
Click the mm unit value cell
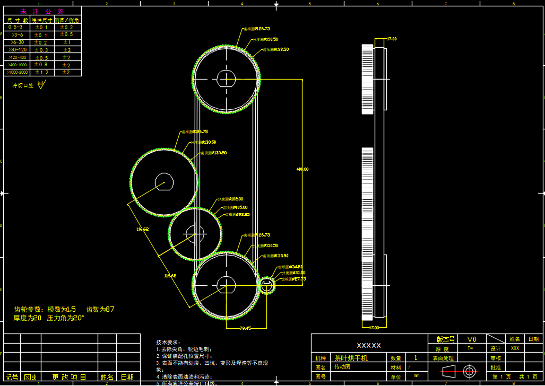(417, 376)
